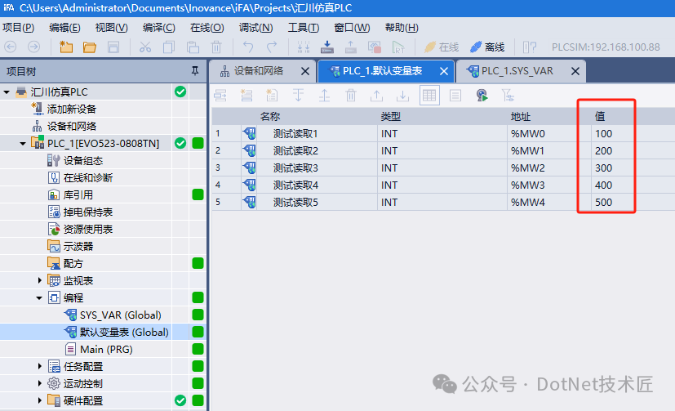This screenshot has height=411, width=675.
Task: Click the Download to PLC icon
Action: point(327,47)
